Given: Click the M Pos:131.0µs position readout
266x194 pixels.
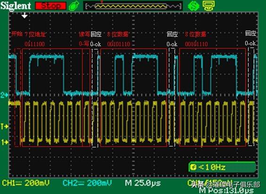Looking at the screenshot, I should coord(226,191).
